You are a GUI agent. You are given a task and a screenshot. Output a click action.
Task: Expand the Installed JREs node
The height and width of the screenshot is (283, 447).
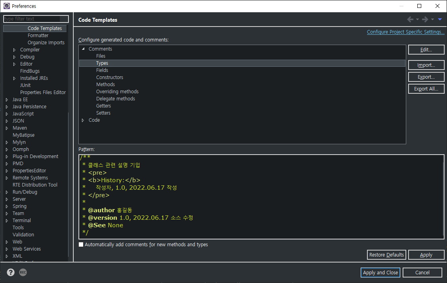click(x=14, y=78)
